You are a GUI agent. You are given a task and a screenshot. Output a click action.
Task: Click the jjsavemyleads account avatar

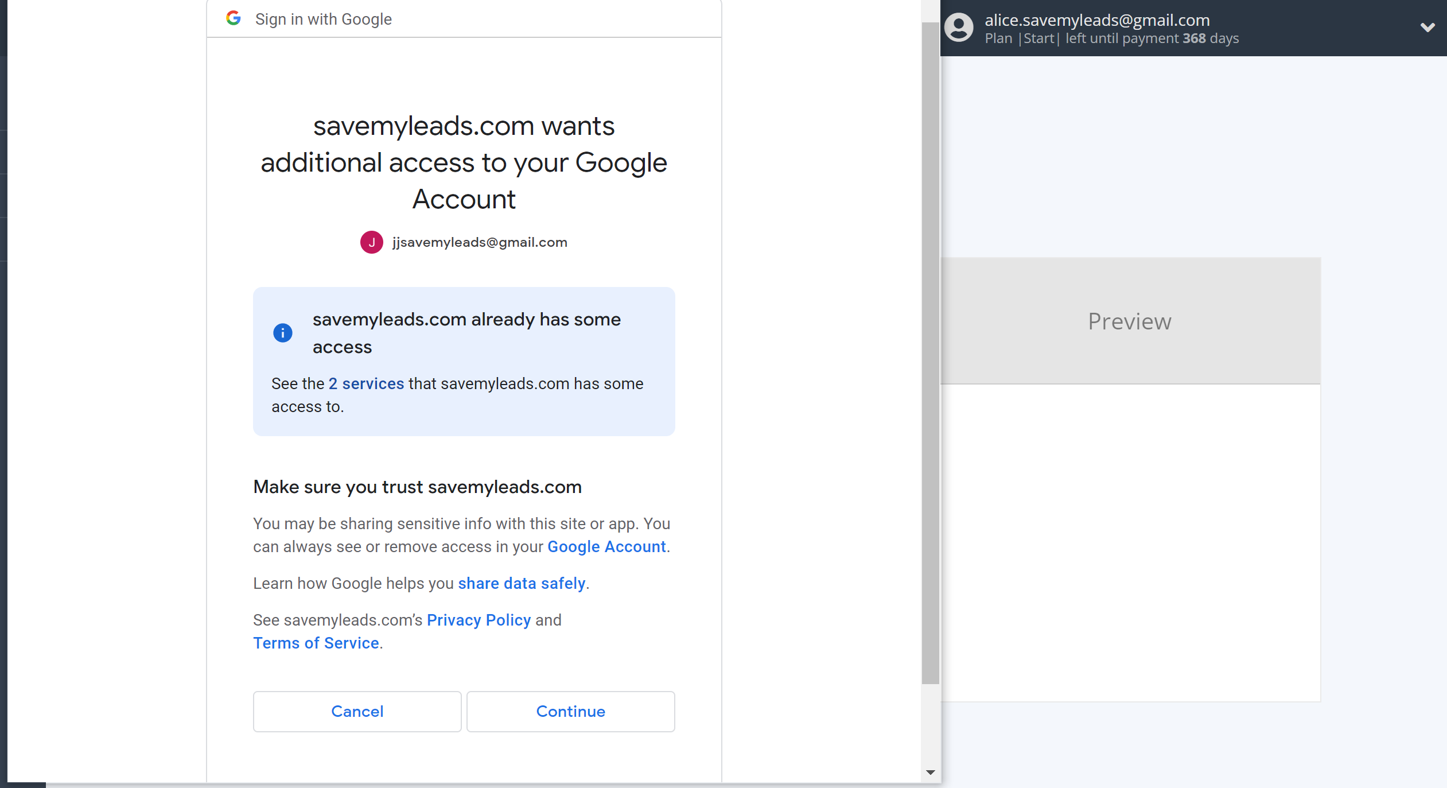click(x=372, y=242)
